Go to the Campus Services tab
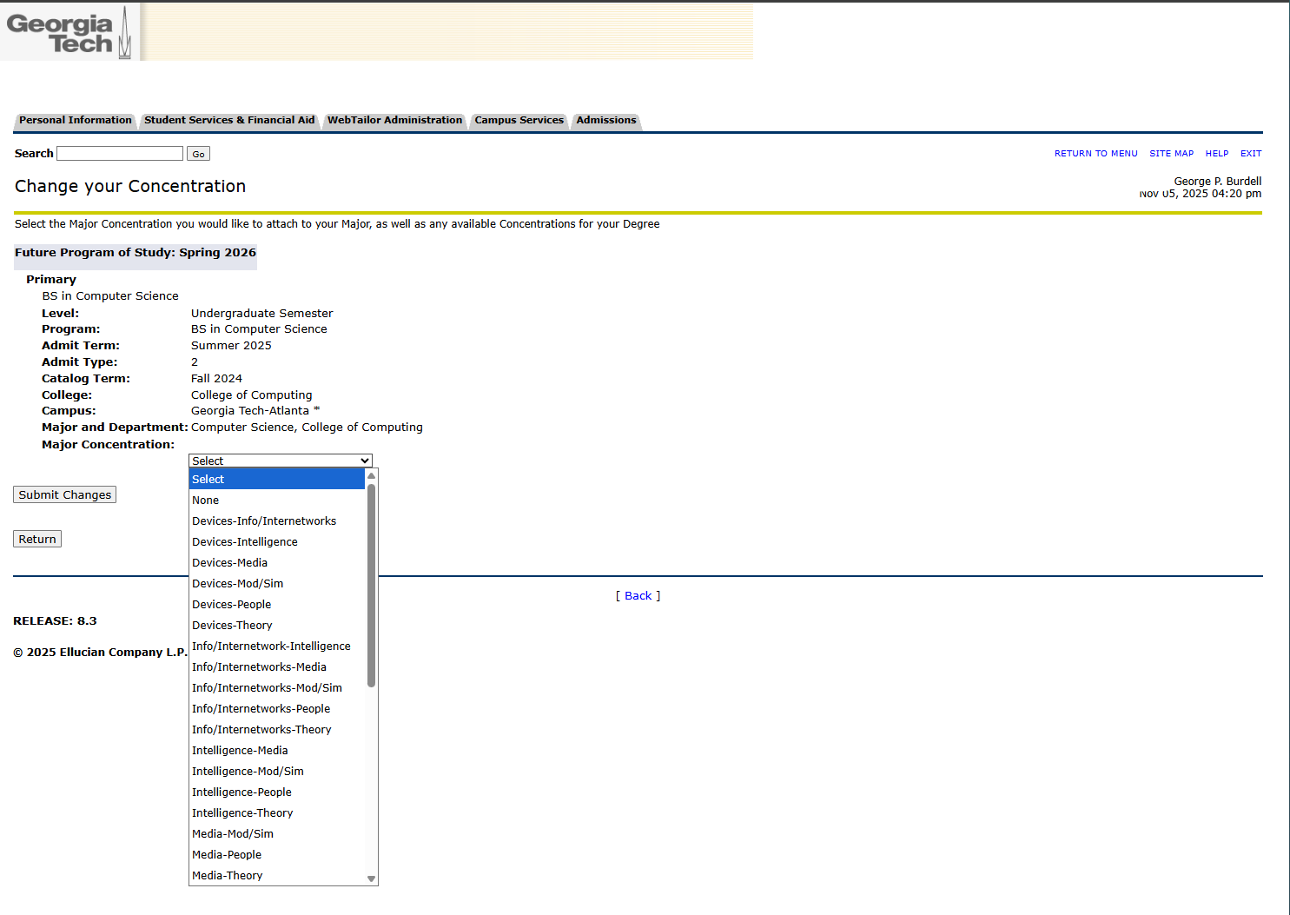This screenshot has width=1290, height=915. [519, 121]
